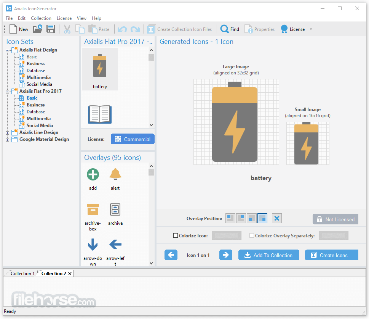Click the Overlays list scroll down arrow
Viewport: 369px width, 319px height.
tap(151, 263)
